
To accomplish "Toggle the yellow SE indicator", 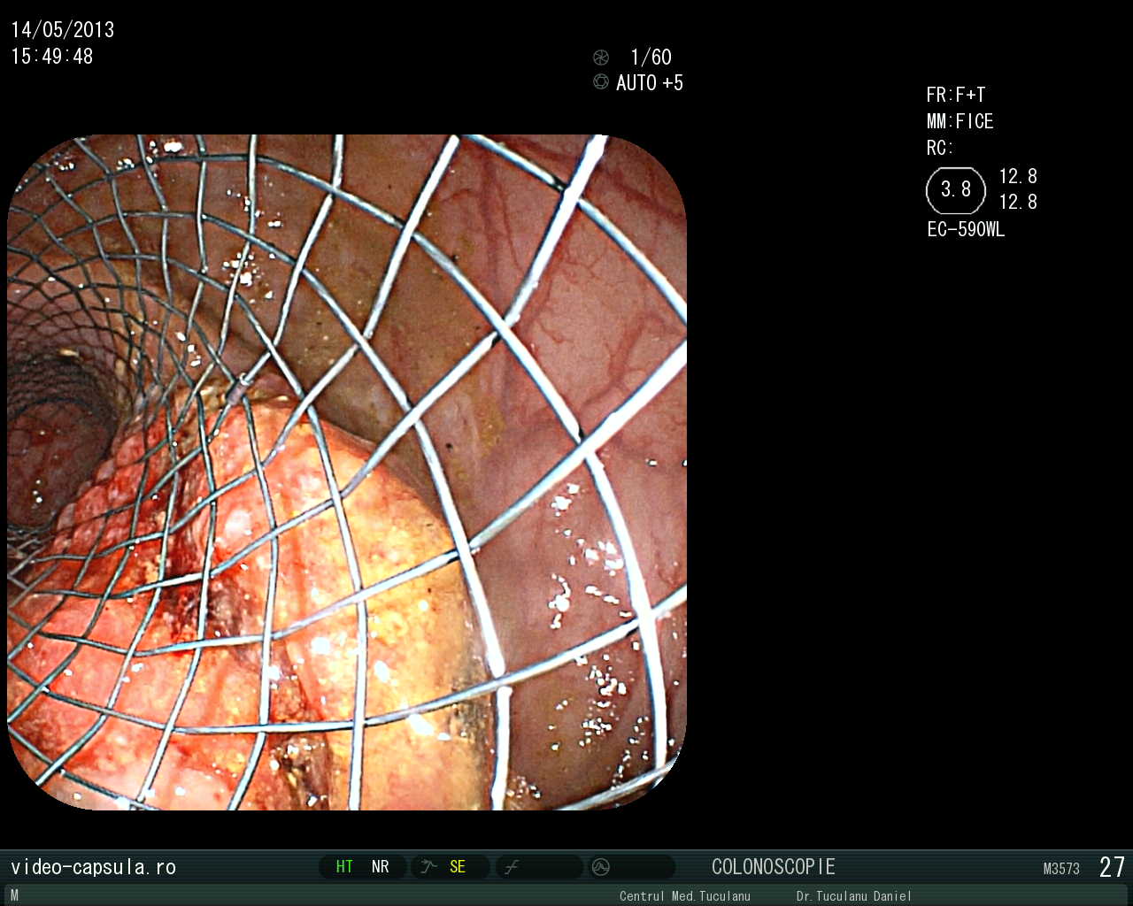I will point(458,867).
